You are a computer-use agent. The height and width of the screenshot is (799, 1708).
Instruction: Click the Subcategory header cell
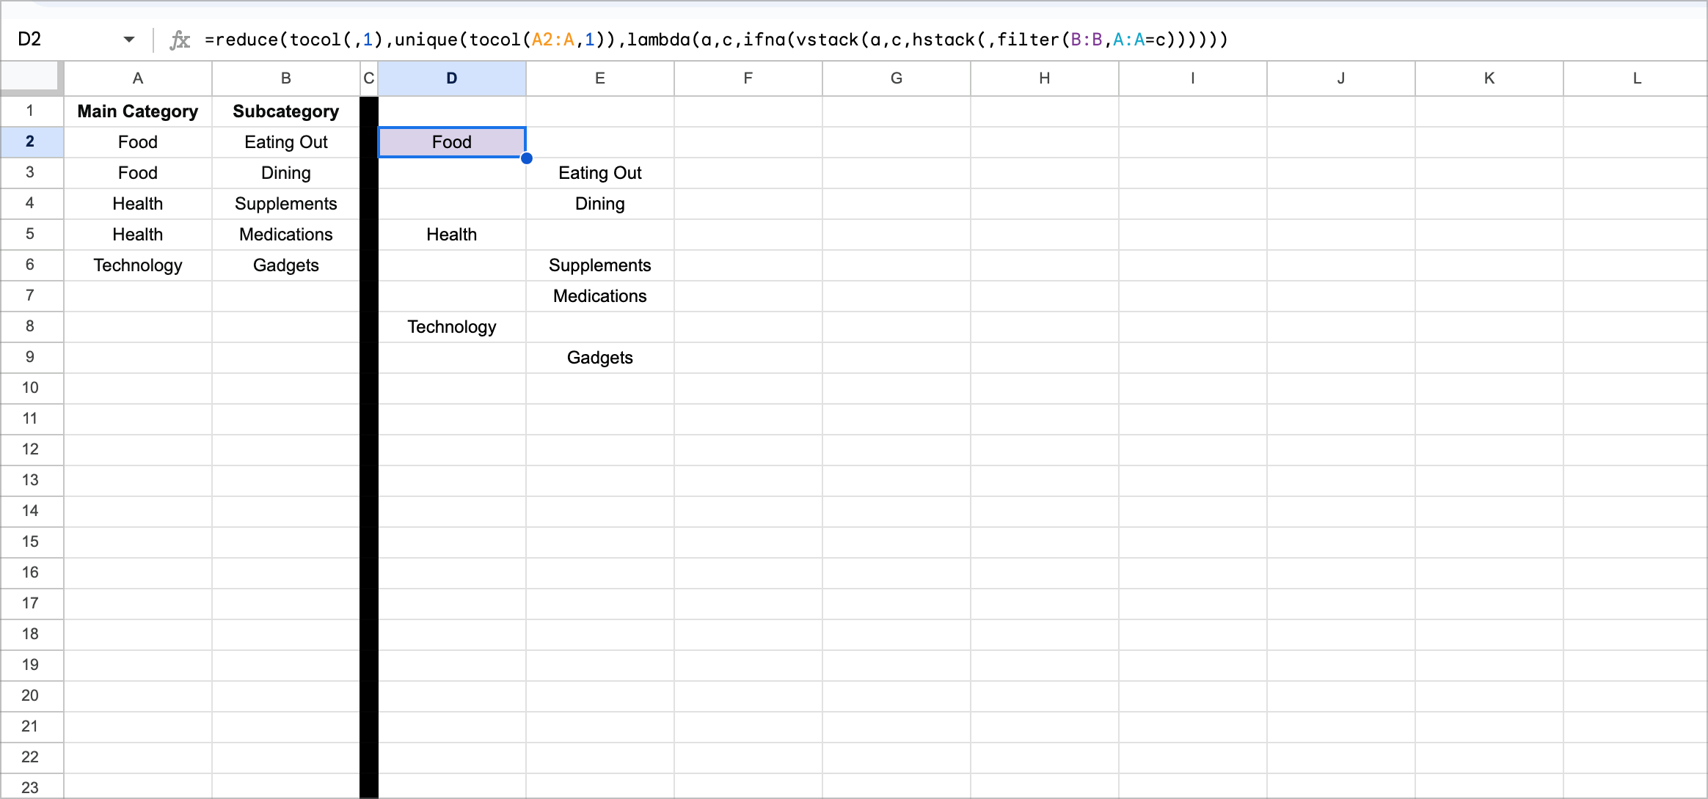(x=286, y=111)
